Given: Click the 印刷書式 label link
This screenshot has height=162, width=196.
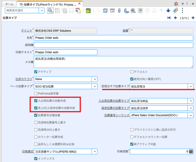Looking at the screenshot, I should (28, 151).
